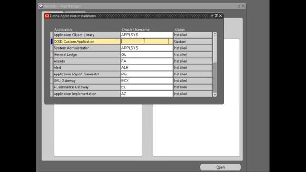Click the ALR Oracle Username field
This screenshot has width=306, height=172.
pos(147,68)
